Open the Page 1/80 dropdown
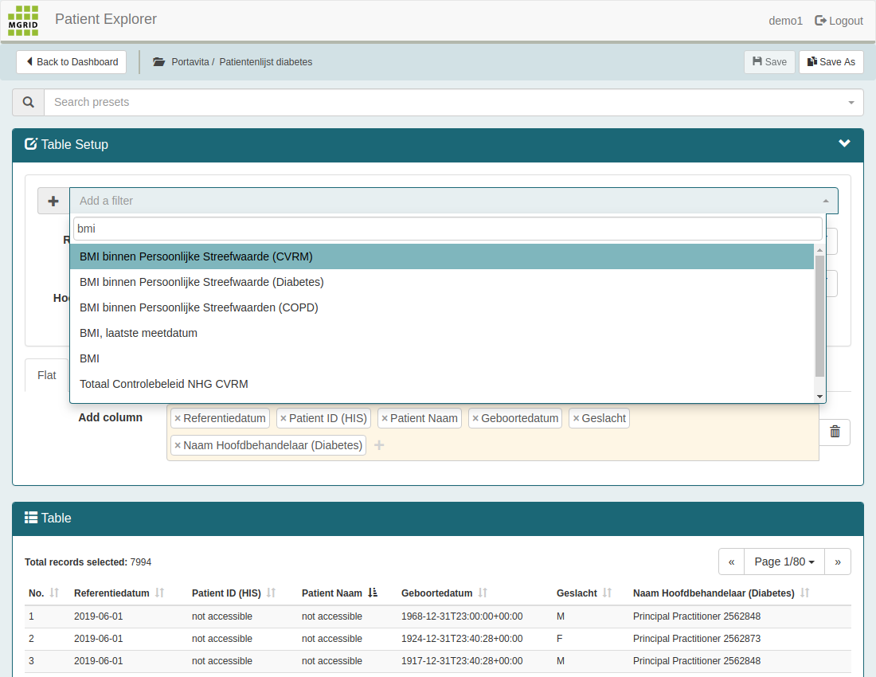This screenshot has width=876, height=677. (x=784, y=562)
